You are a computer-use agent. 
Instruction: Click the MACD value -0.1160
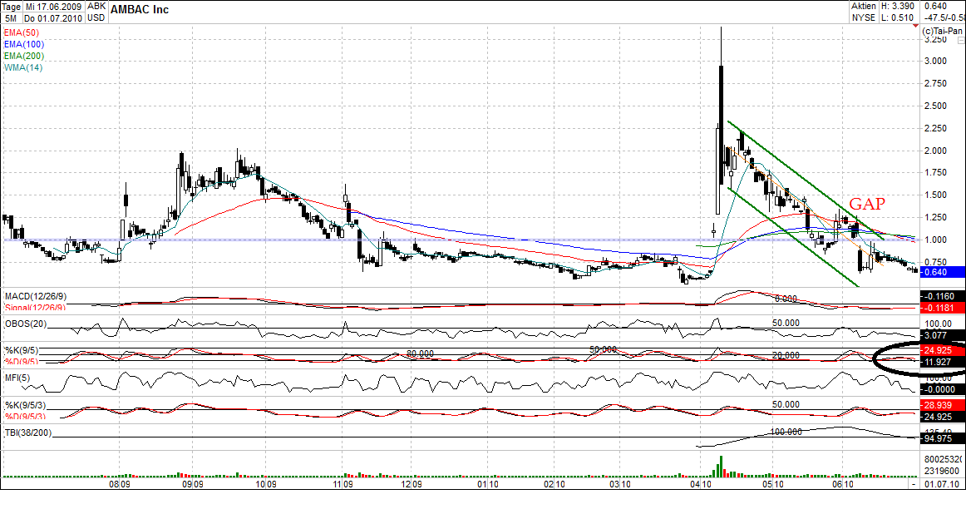[943, 296]
